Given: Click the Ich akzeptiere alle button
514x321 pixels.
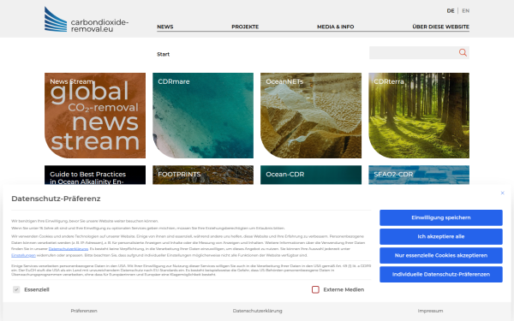Looking at the screenshot, I should point(441,236).
